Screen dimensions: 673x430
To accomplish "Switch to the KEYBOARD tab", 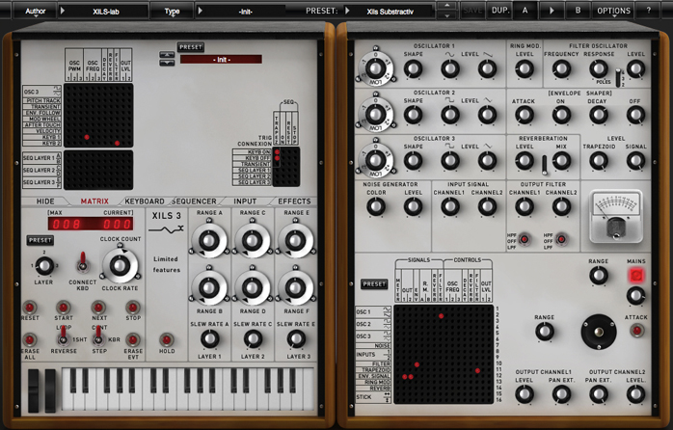I will [x=145, y=202].
